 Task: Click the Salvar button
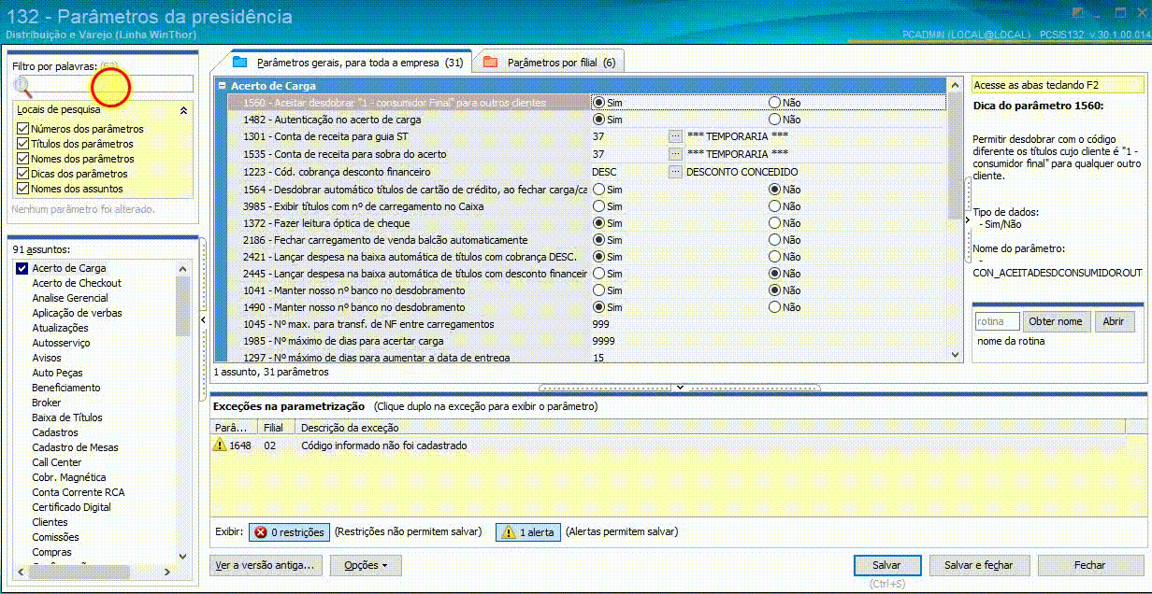(886, 565)
